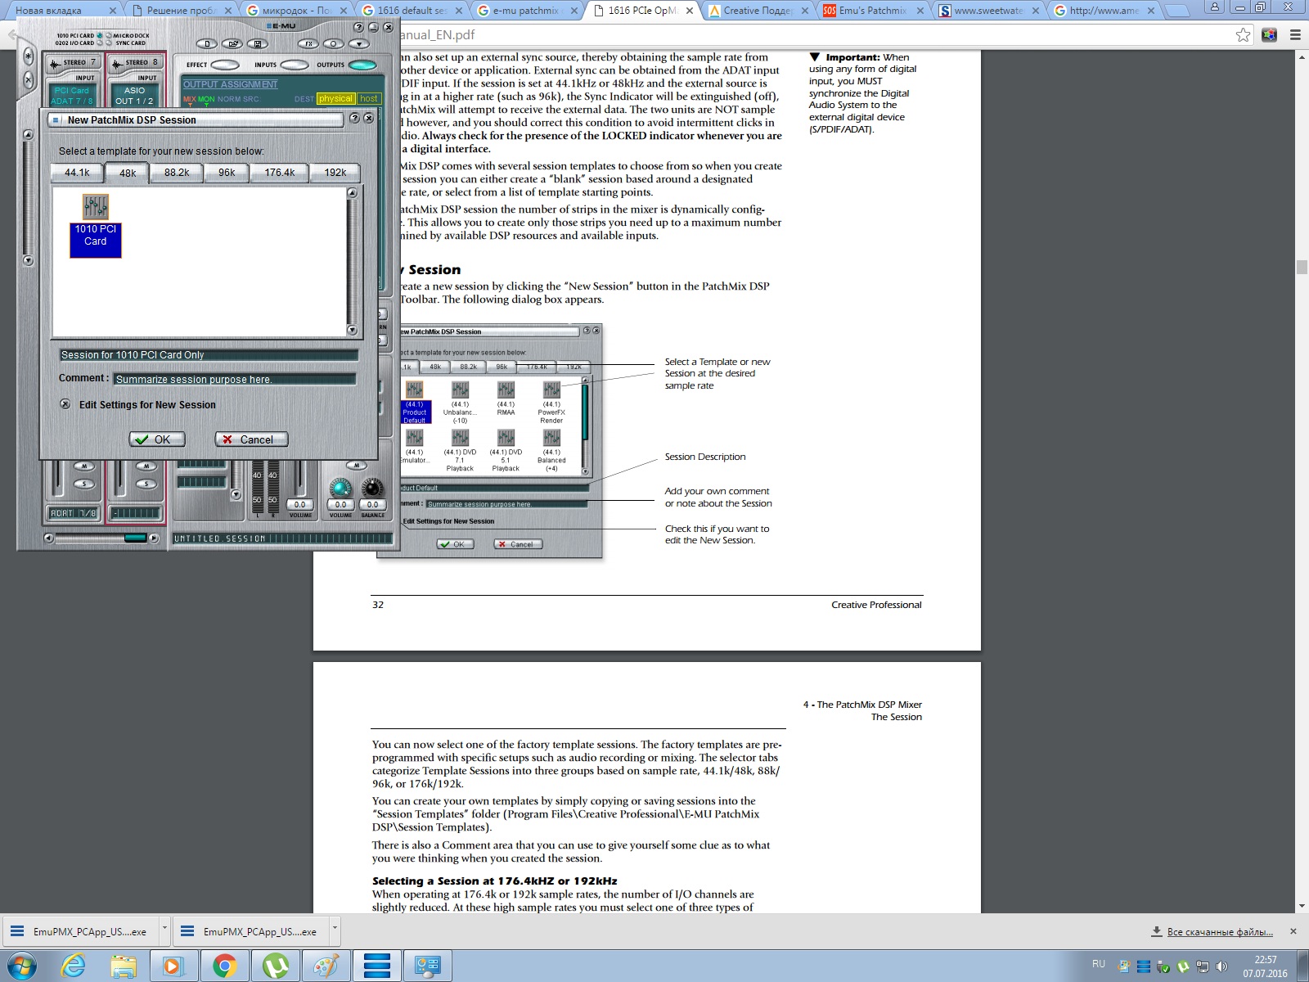Mute the Stereo 7 strip
The height and width of the screenshot is (982, 1309).
84,466
